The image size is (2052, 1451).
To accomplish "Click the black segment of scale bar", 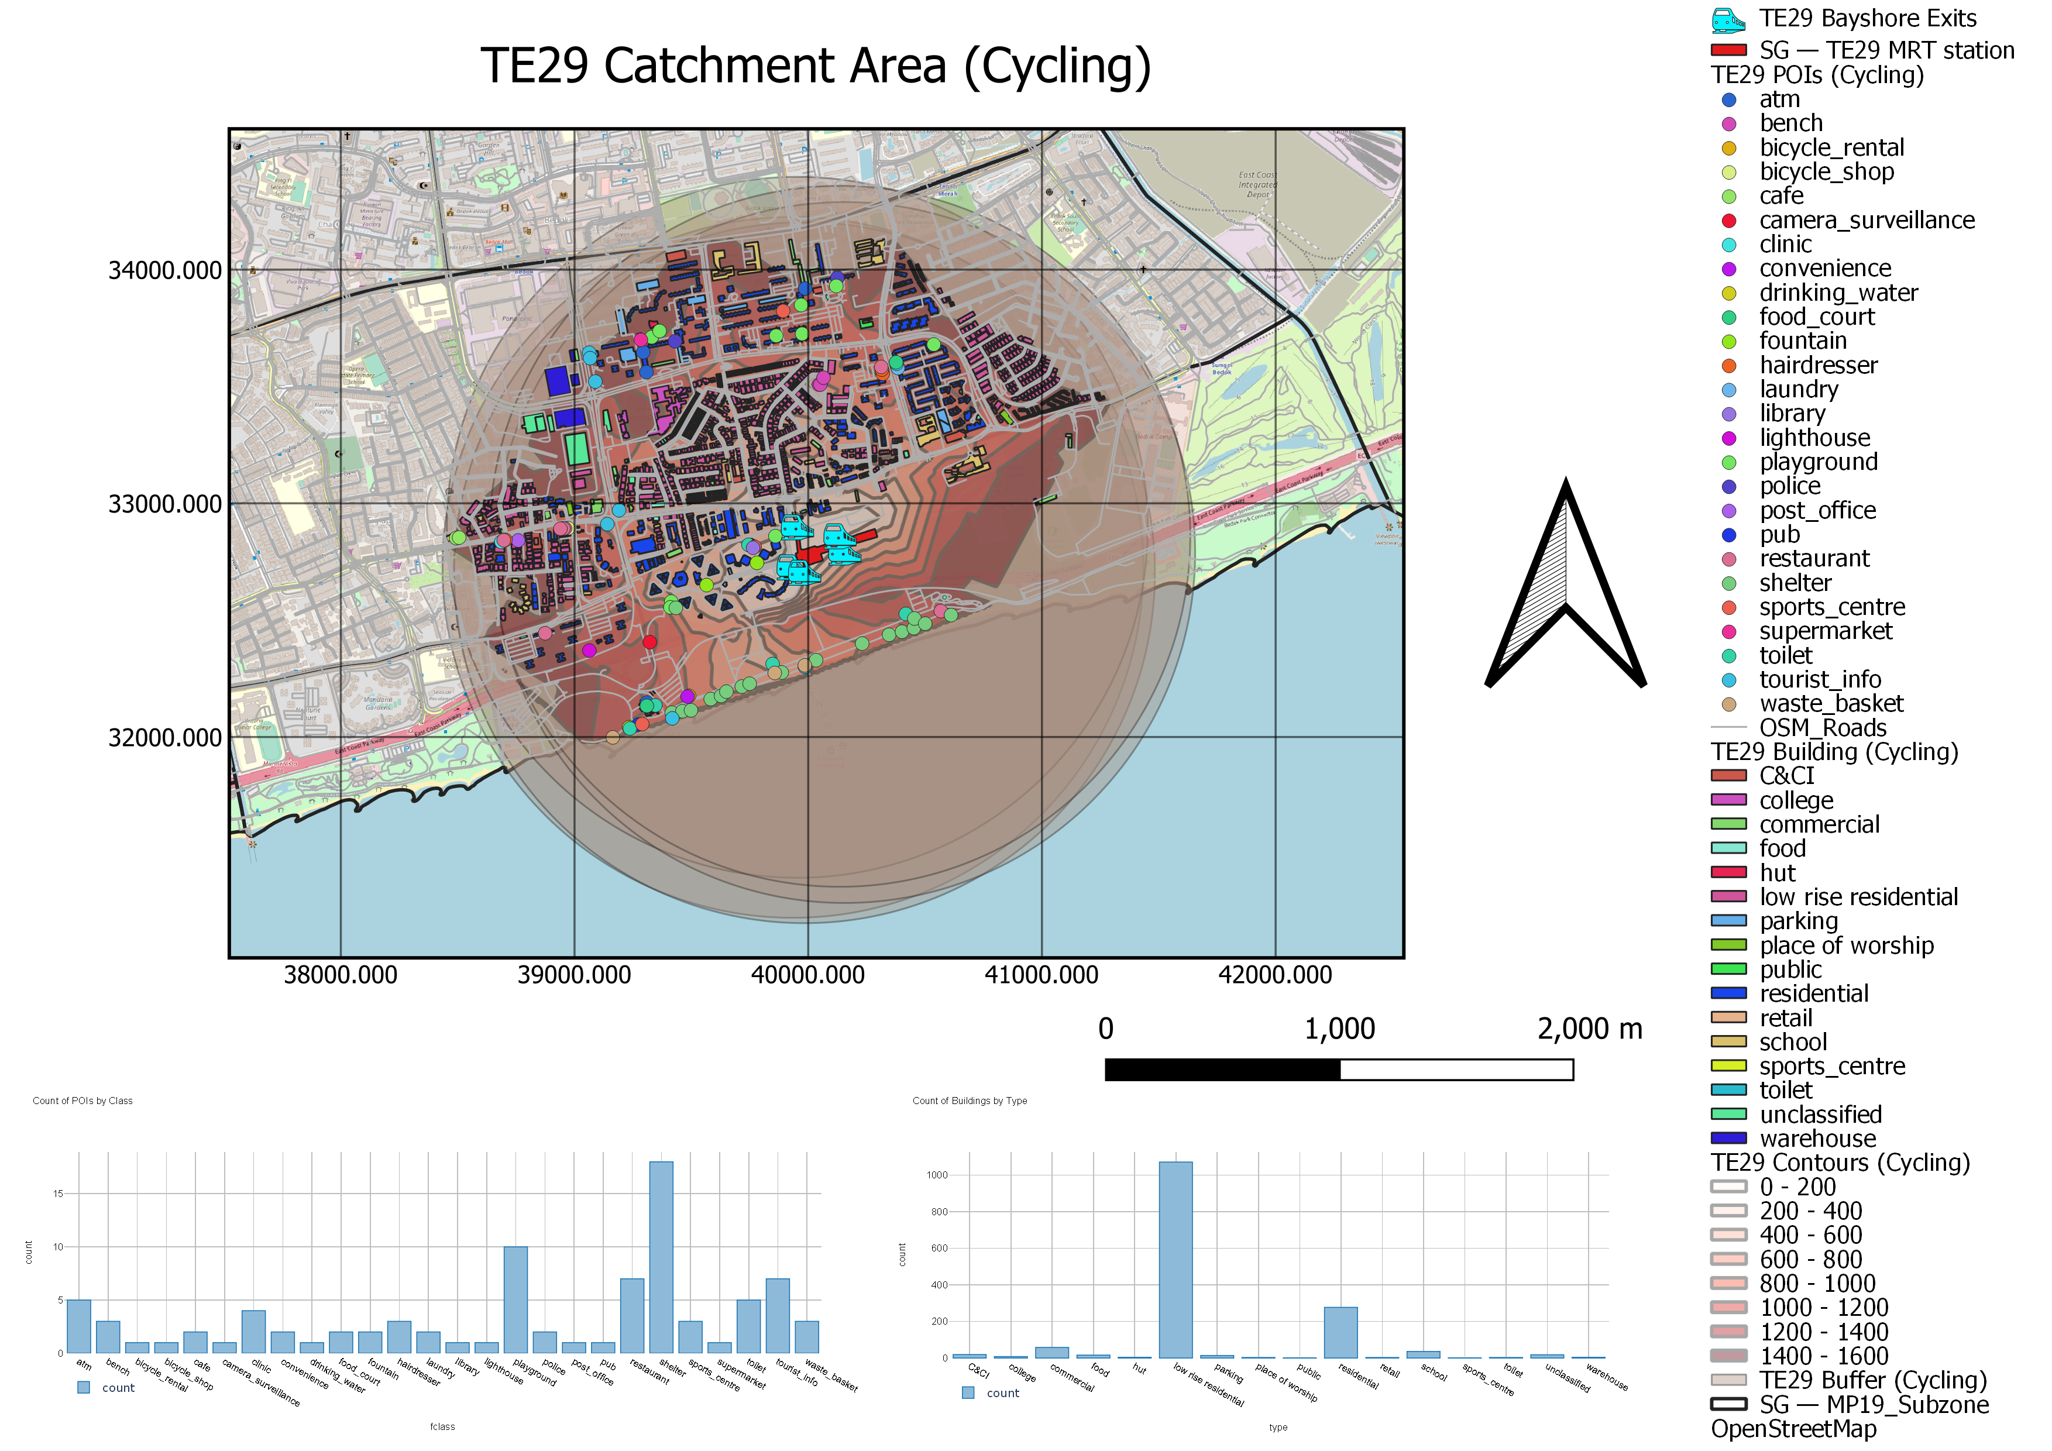I will (x=1222, y=1070).
